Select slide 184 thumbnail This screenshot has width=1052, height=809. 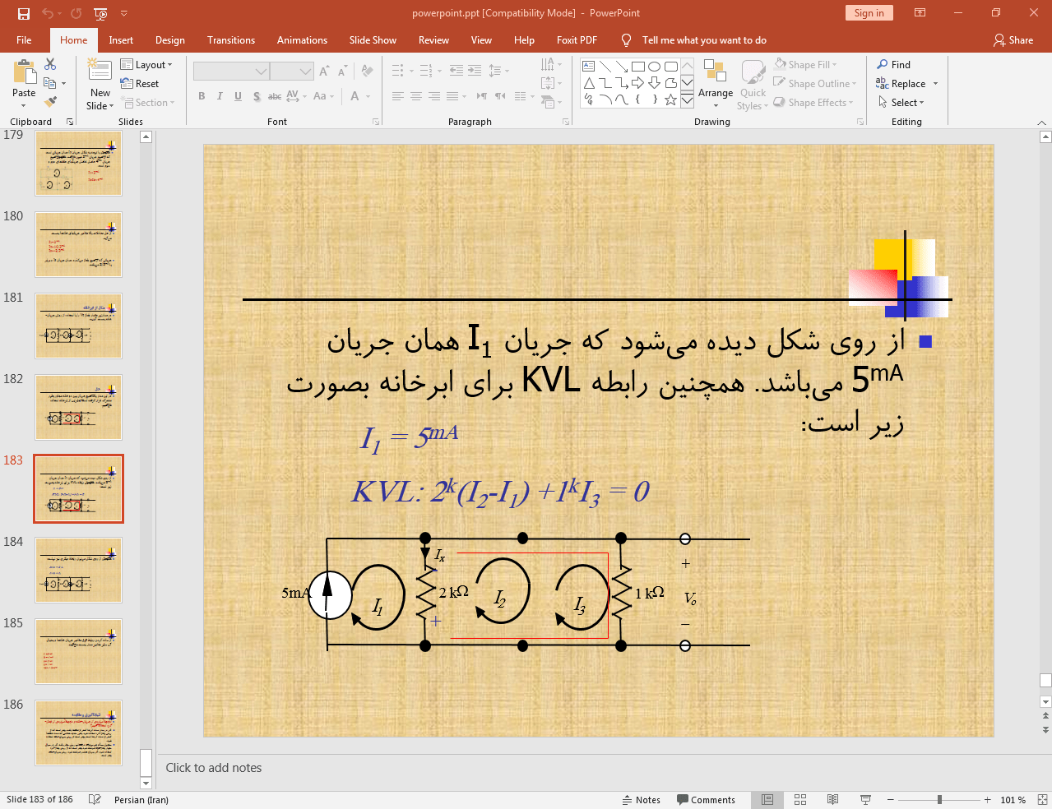78,570
